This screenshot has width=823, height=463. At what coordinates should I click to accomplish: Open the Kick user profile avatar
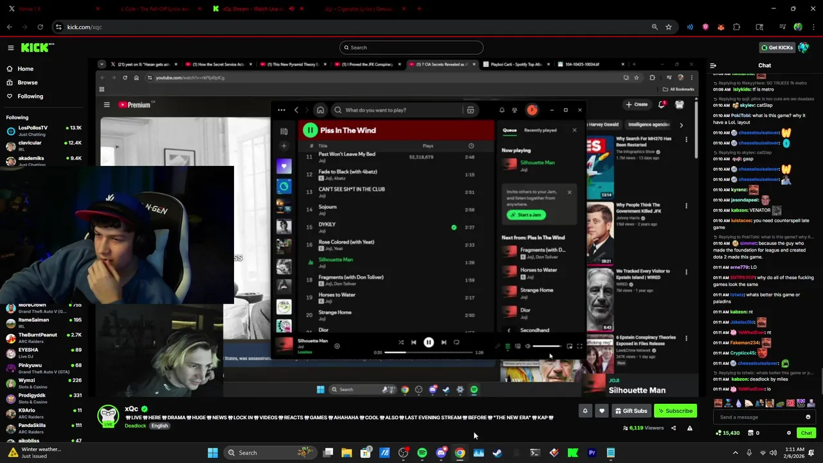click(804, 48)
